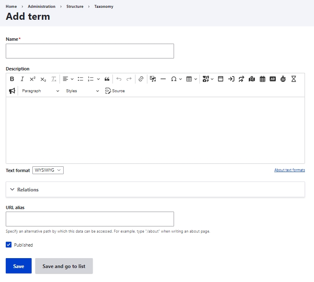Click into the Name input field

90,51
